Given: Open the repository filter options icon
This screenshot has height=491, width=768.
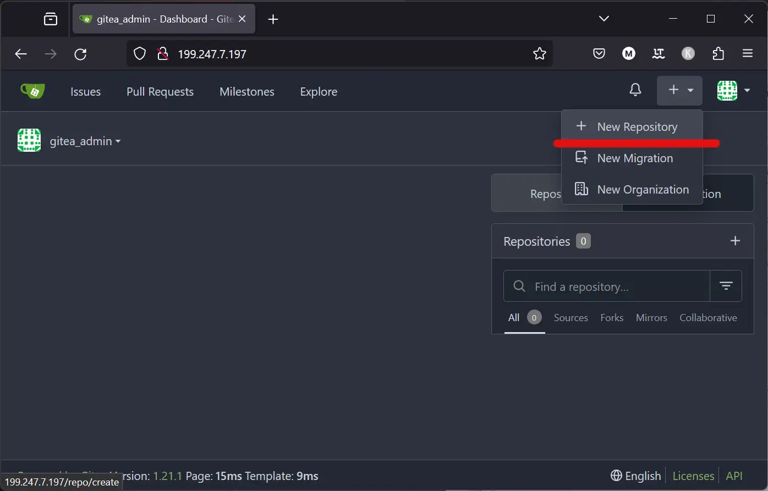Looking at the screenshot, I should pyautogui.click(x=726, y=286).
